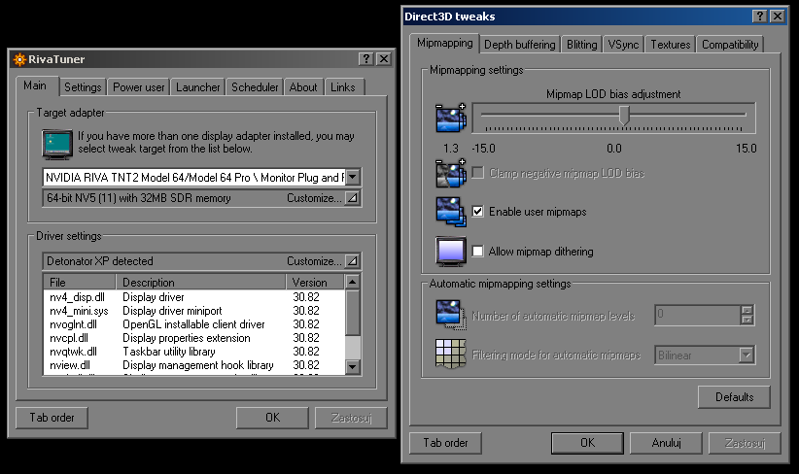Click the help button in Direct3D tweaks

(x=758, y=17)
